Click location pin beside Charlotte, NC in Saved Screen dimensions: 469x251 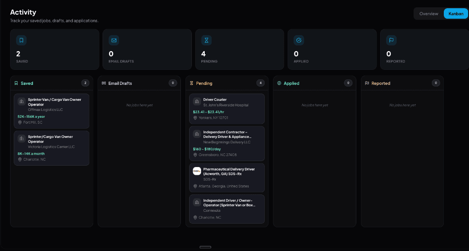[x=20, y=159]
